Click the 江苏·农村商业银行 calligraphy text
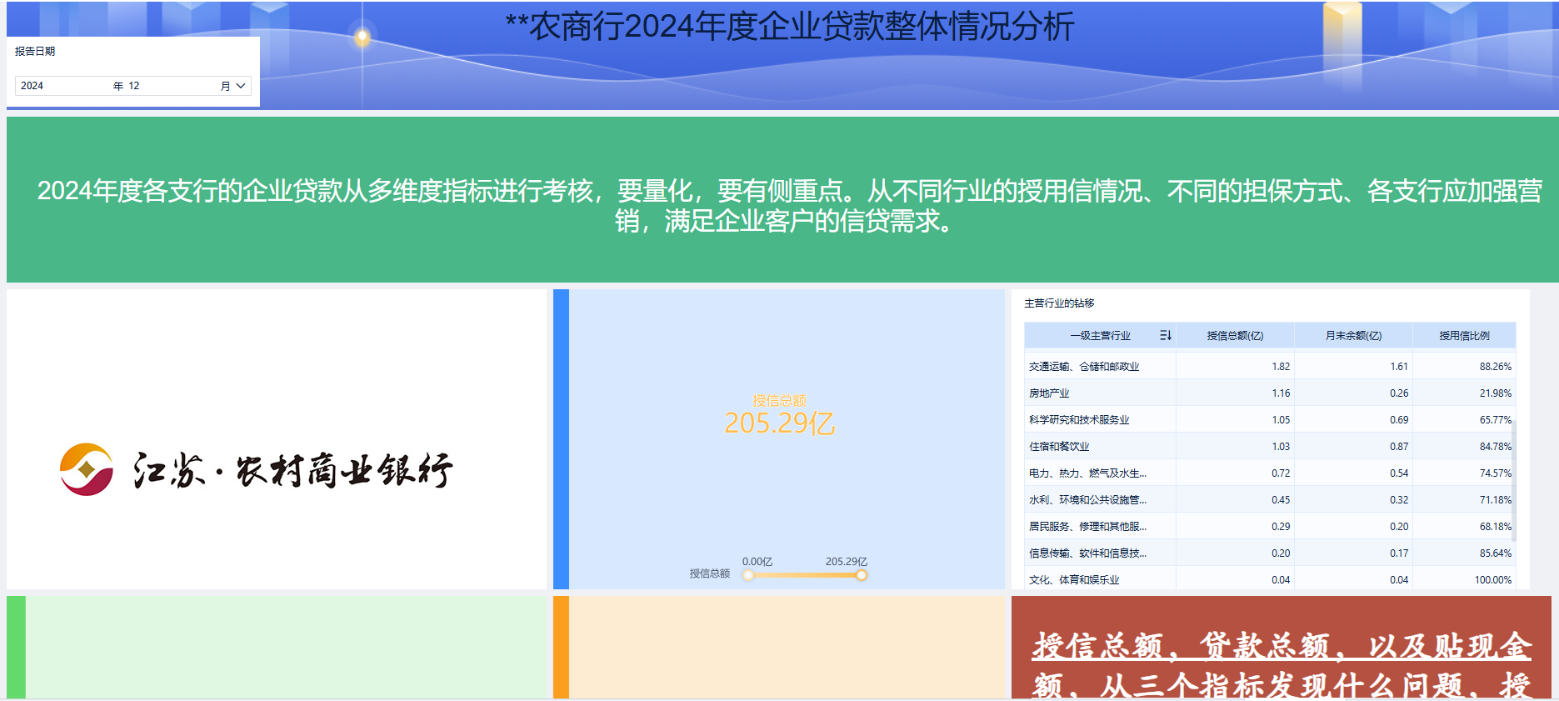1559x701 pixels. pyautogui.click(x=292, y=471)
